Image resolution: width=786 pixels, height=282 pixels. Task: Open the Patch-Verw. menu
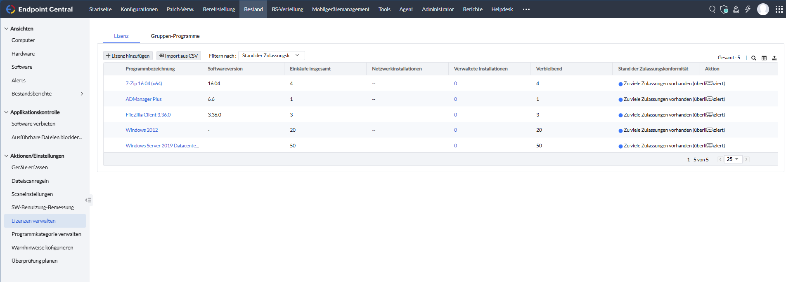coord(180,9)
